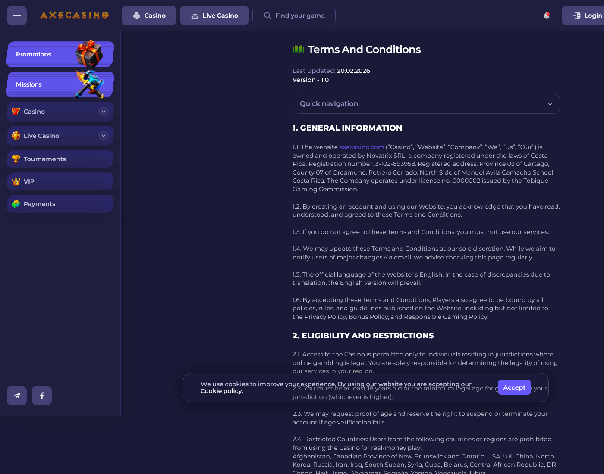This screenshot has width=604, height=474.
Task: Click the crown VIP icon
Action: 16,181
